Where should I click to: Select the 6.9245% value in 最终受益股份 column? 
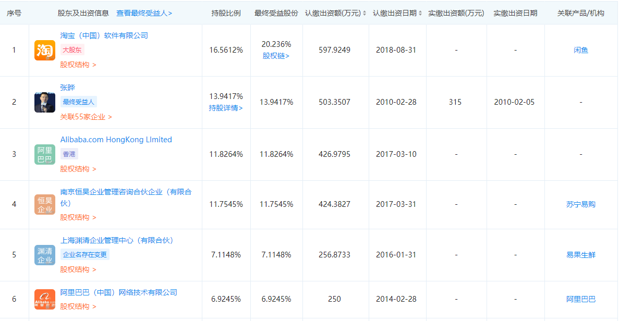276,299
